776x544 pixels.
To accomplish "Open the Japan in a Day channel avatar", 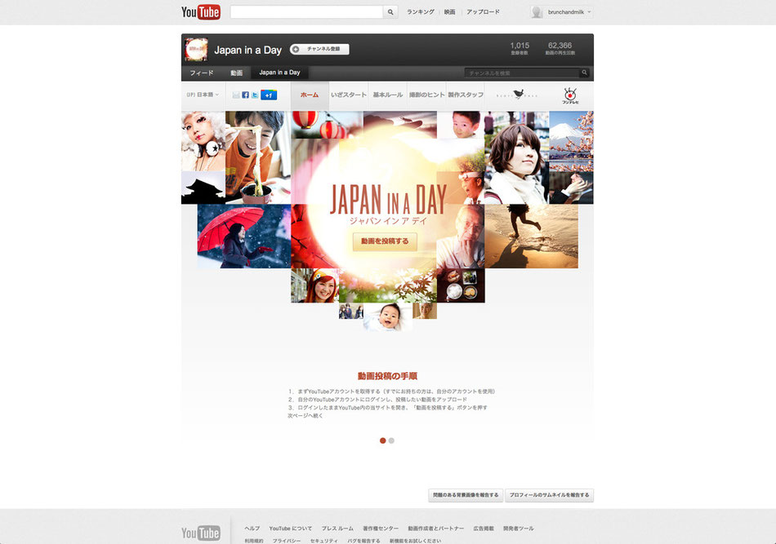I will coord(196,50).
